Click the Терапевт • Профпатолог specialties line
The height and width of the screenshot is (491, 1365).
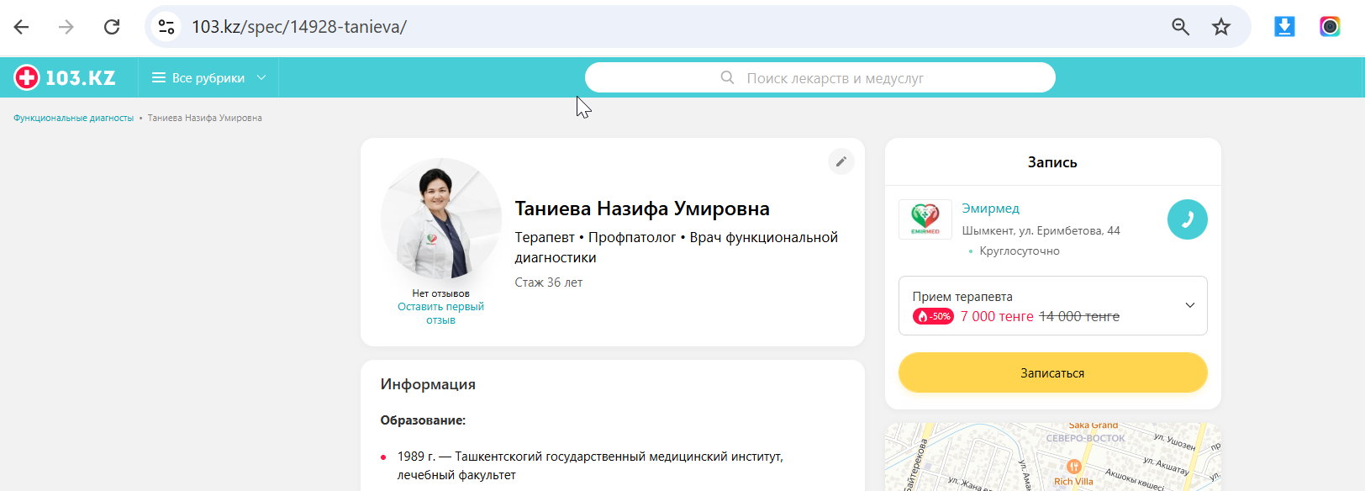pos(677,247)
